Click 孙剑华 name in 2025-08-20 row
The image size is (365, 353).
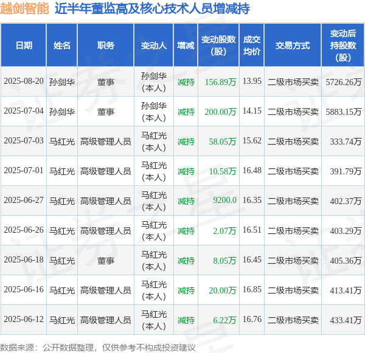61,82
